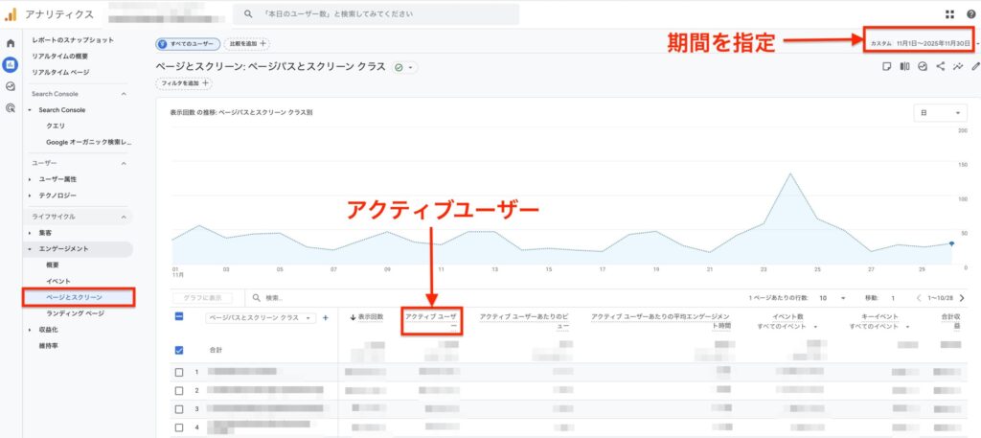Click the top Analytics search field

tap(378, 14)
